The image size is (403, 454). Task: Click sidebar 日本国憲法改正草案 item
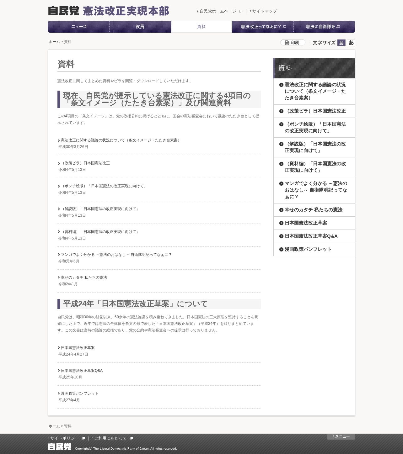[x=314, y=223]
